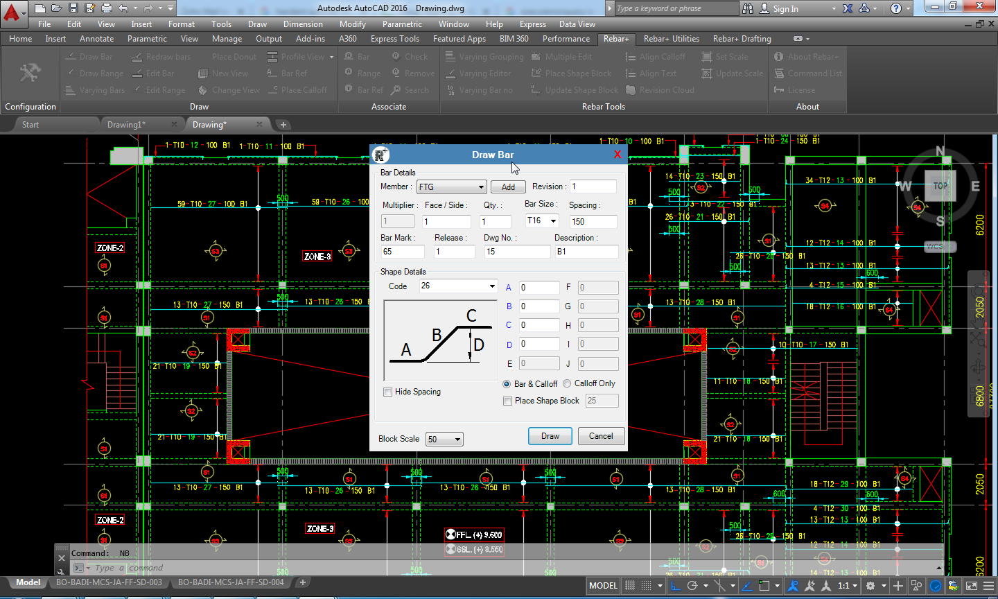The image size is (998, 599).
Task: Click the Plot printer icon
Action: [106, 8]
